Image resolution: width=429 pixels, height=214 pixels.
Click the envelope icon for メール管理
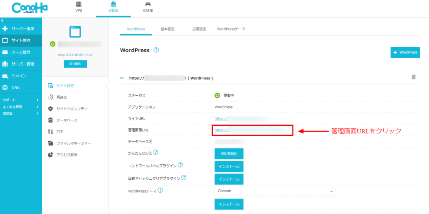coord(5,52)
